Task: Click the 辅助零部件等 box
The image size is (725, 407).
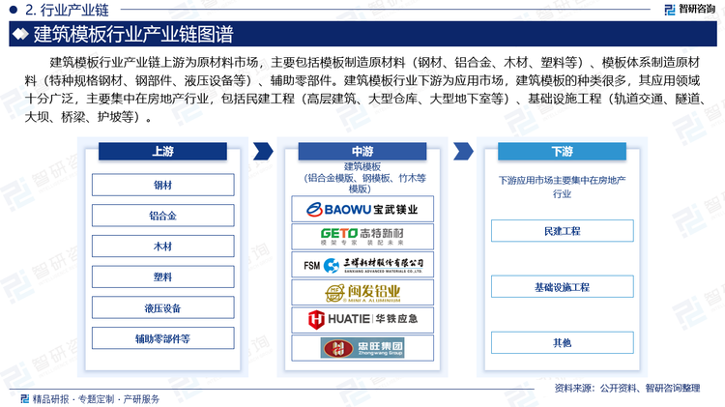Action: click(x=162, y=338)
